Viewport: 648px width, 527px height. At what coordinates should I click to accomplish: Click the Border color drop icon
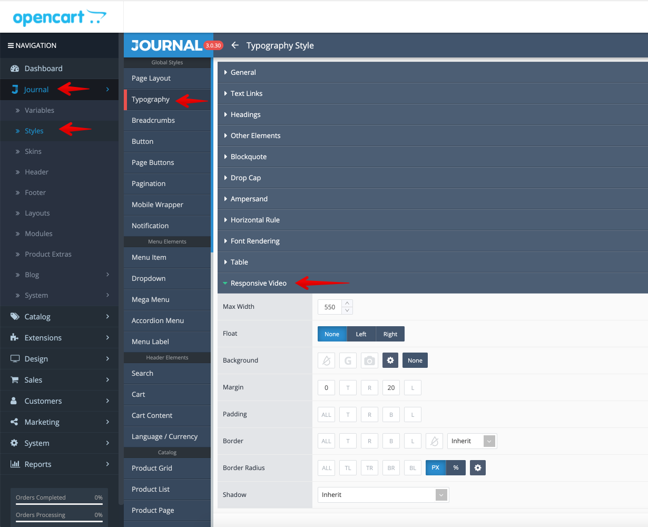pos(434,441)
